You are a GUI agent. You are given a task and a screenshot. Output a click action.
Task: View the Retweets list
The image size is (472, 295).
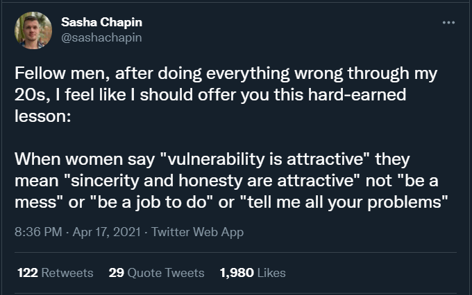(x=67, y=273)
